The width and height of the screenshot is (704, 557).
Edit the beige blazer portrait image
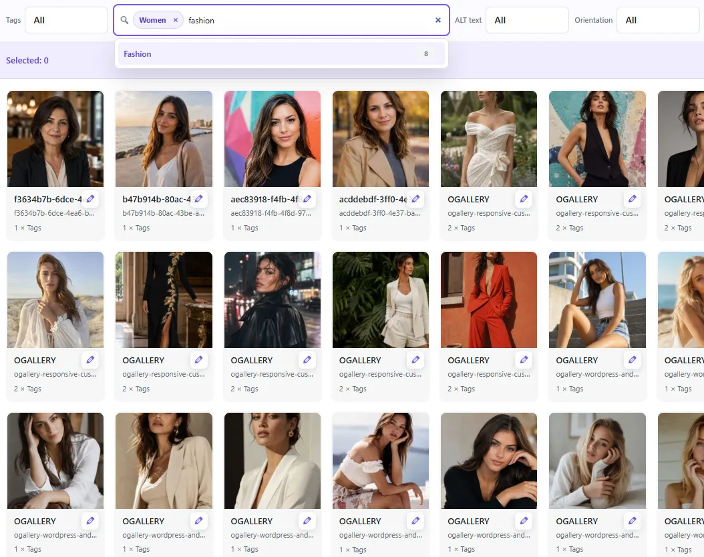pos(198,521)
